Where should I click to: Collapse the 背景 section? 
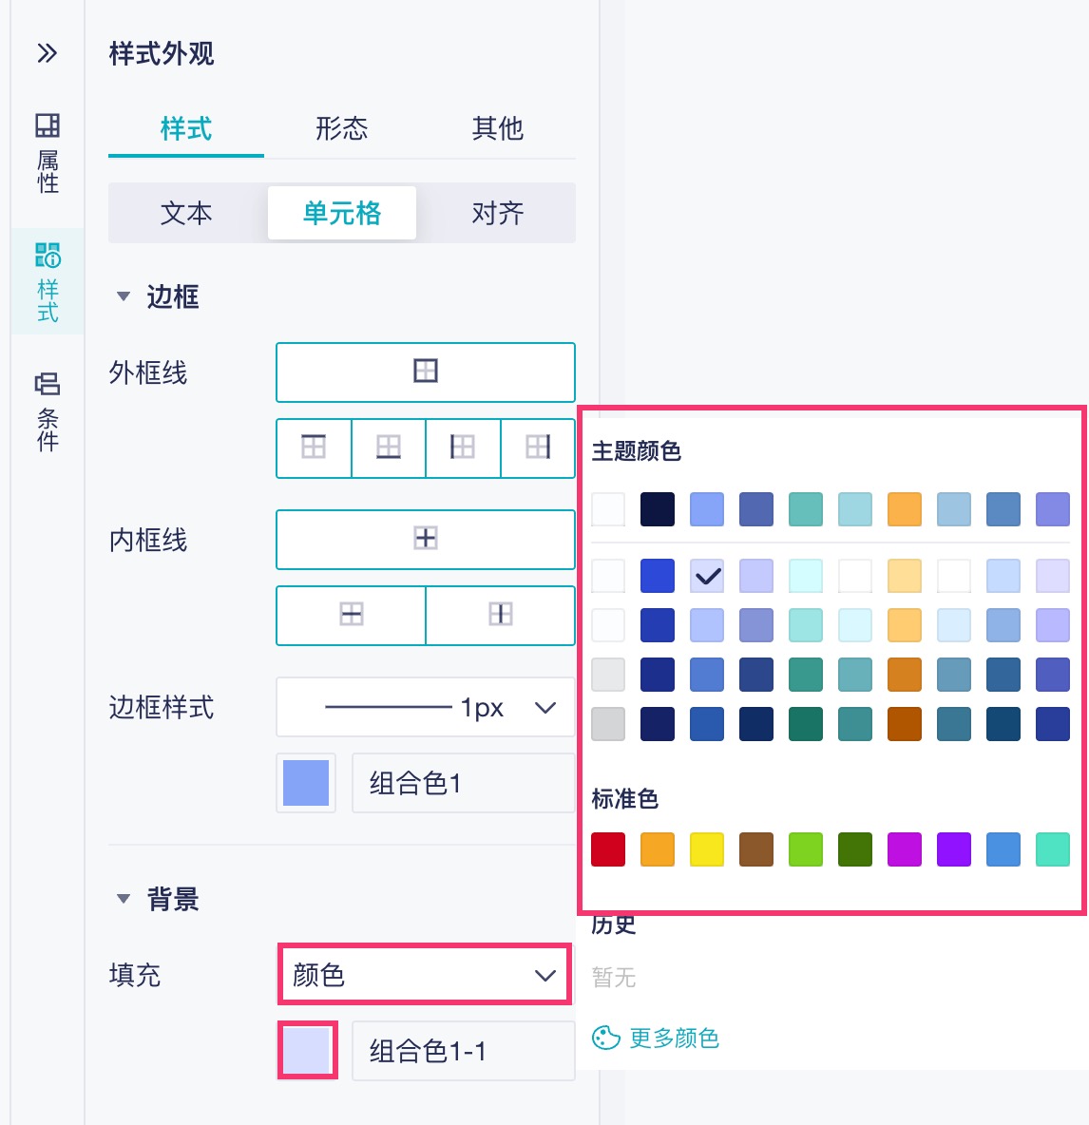[x=124, y=899]
